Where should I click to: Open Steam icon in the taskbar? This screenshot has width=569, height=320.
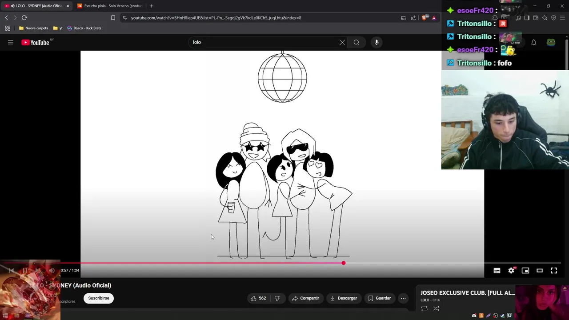(502, 316)
